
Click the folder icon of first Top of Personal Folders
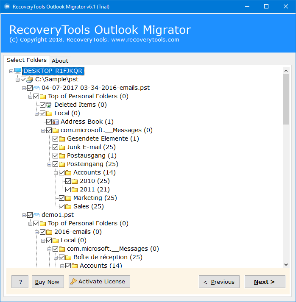click(x=42, y=96)
